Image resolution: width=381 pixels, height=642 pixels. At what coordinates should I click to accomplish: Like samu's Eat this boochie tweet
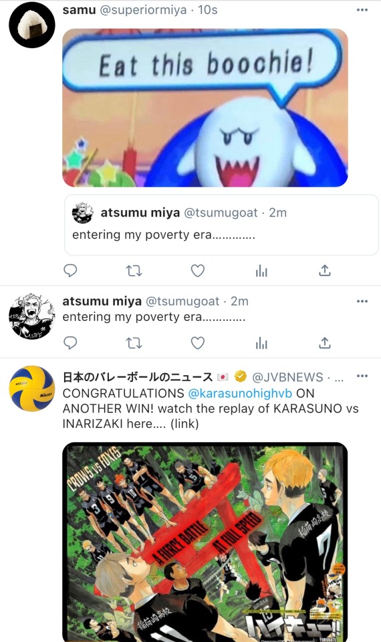pos(198,271)
